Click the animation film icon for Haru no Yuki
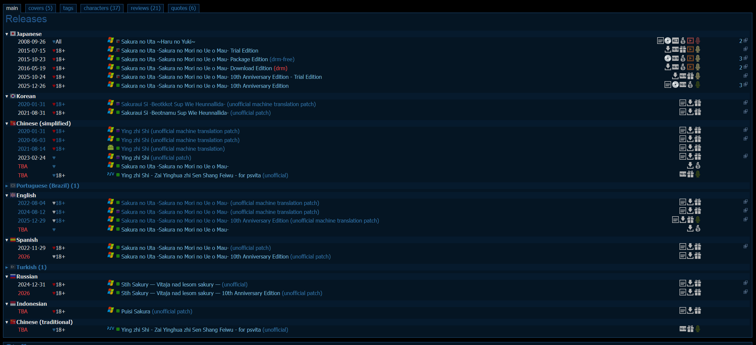The width and height of the screenshot is (756, 345). point(690,41)
